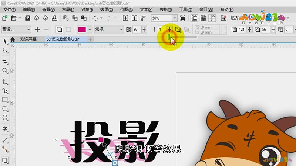The height and width of the screenshot is (166, 296).
Task: Select the Parallel Dimension tool
Action: [x=5, y=140]
